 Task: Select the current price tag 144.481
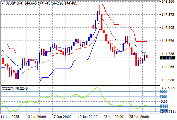click(168, 58)
